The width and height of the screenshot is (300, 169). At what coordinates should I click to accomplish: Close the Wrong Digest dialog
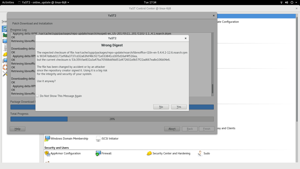(x=185, y=38)
